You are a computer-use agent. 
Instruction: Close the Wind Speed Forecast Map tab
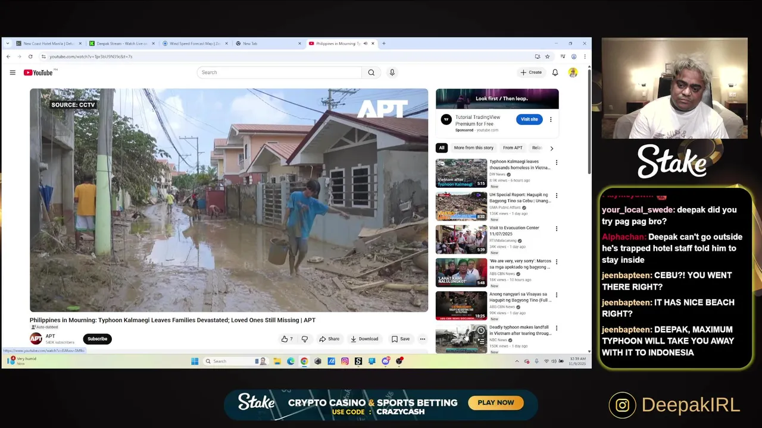click(x=226, y=43)
